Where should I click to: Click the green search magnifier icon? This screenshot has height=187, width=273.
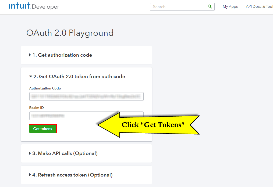point(210,7)
